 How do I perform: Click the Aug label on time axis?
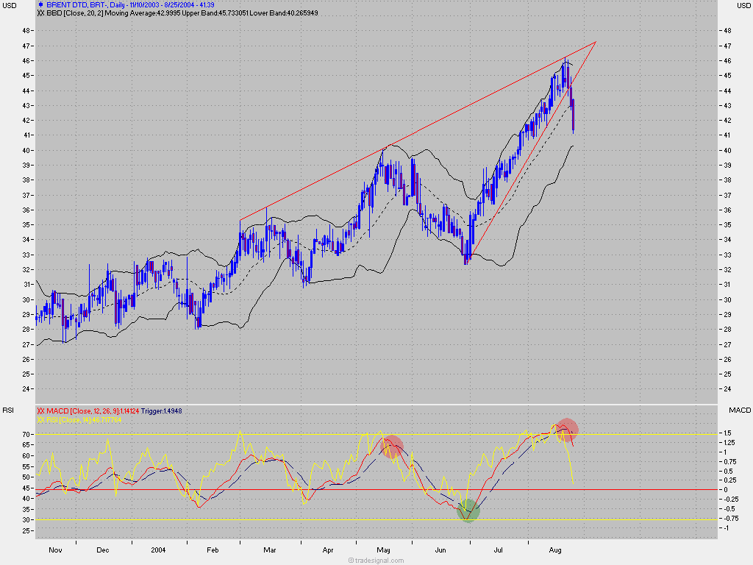point(556,550)
